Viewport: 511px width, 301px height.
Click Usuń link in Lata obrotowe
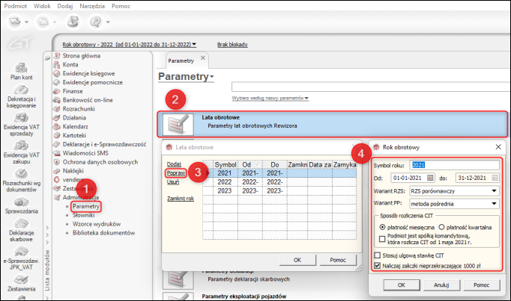click(x=173, y=181)
